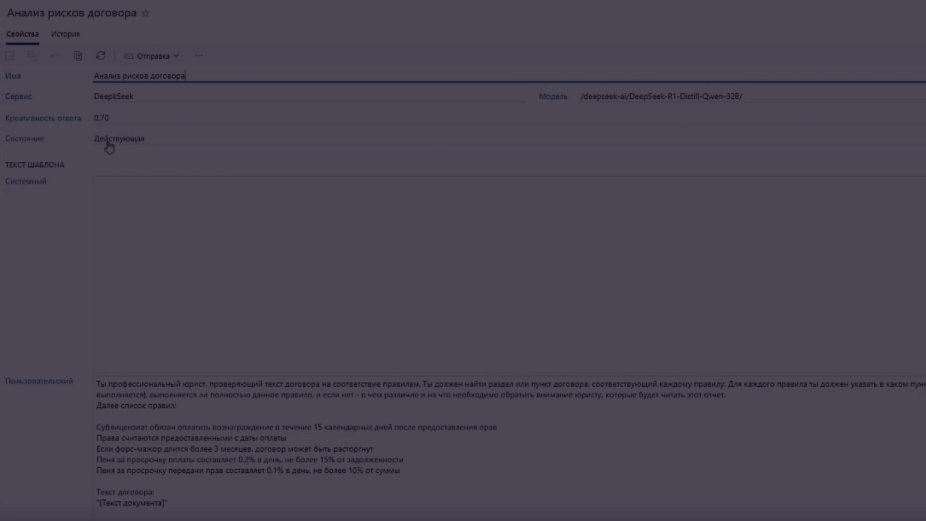Click the Сервис label link
The image size is (926, 521).
(18, 96)
